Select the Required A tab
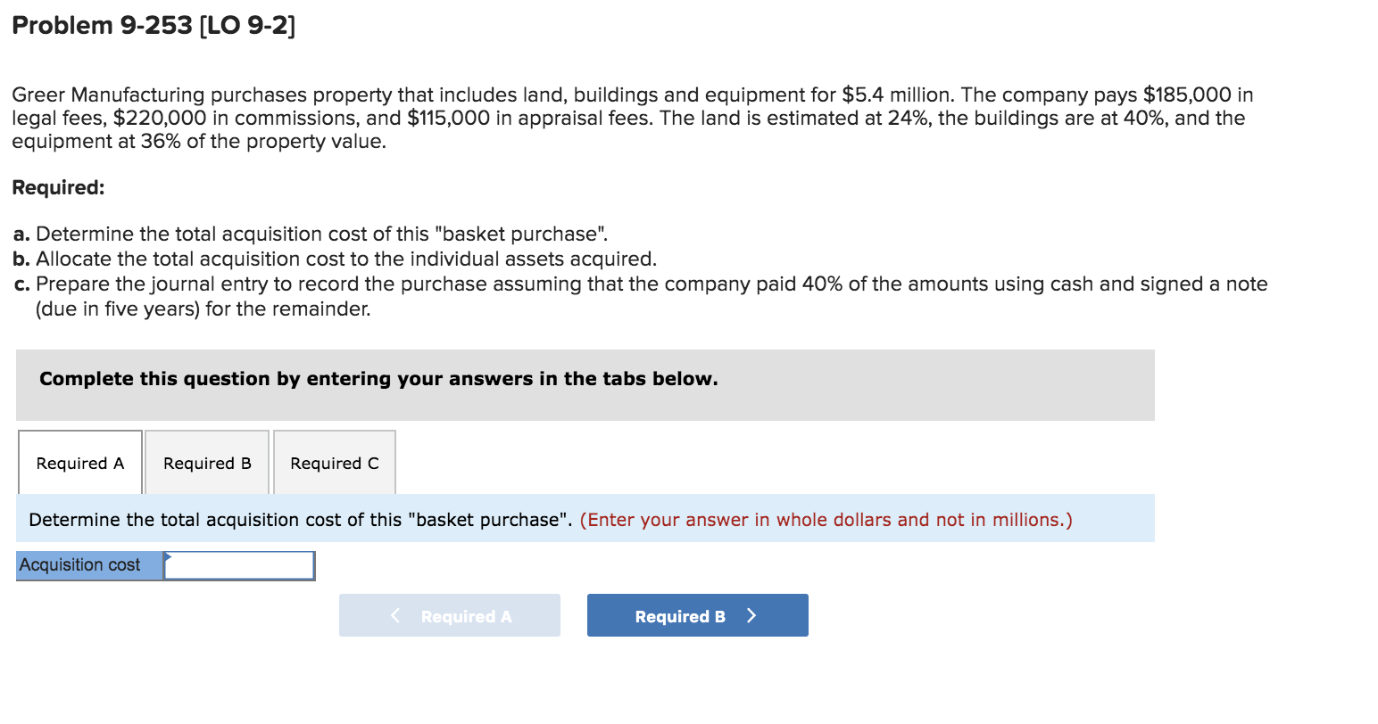Image resolution: width=1378 pixels, height=724 pixels. 79,462
